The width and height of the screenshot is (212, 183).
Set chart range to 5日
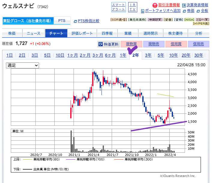(47, 55)
